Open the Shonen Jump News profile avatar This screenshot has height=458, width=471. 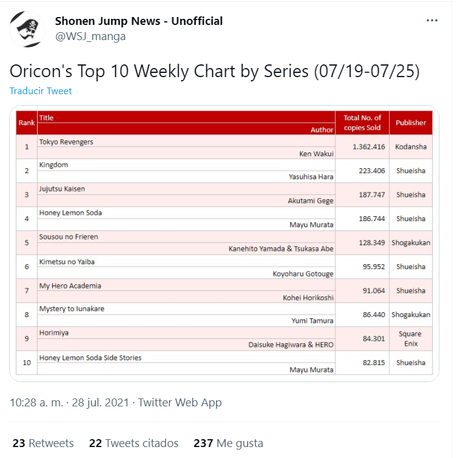point(27,29)
